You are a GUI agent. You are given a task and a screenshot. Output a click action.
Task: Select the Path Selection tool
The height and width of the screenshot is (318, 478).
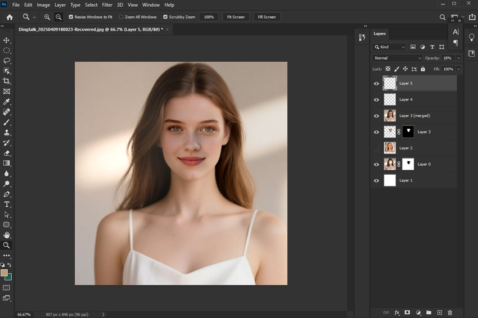6,215
